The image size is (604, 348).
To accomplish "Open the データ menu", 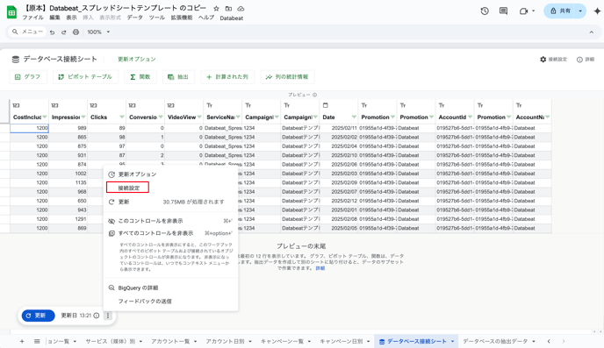I will click(135, 18).
